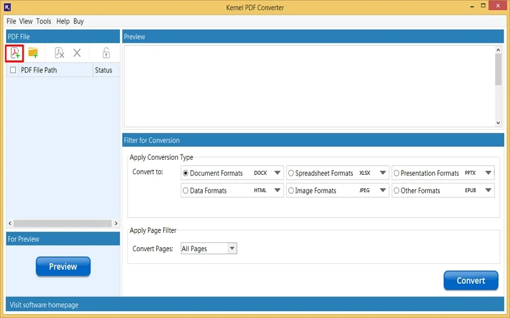Viewport: 510px width, 318px height.
Task: Click the preview pane scroll down arrow
Action: [499, 123]
